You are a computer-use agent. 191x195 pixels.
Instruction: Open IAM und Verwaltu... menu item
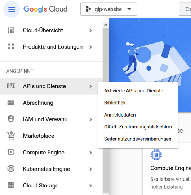[51, 119]
